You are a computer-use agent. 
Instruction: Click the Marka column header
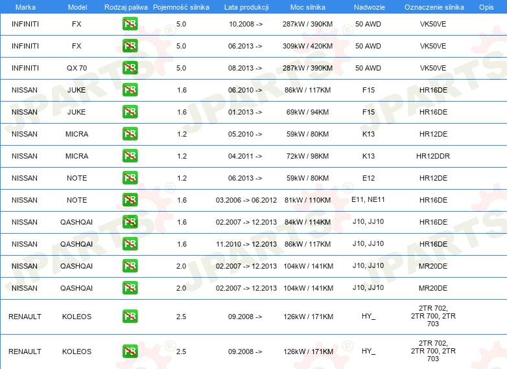[25, 7]
